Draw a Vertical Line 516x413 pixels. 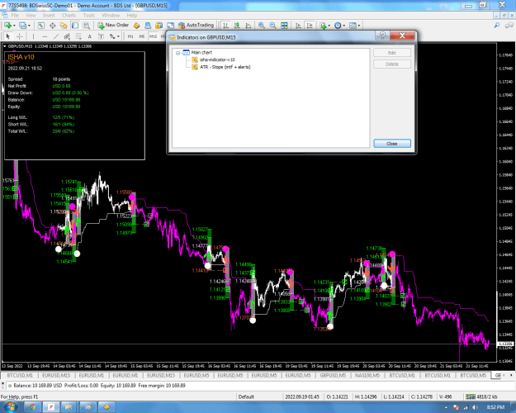click(33, 36)
